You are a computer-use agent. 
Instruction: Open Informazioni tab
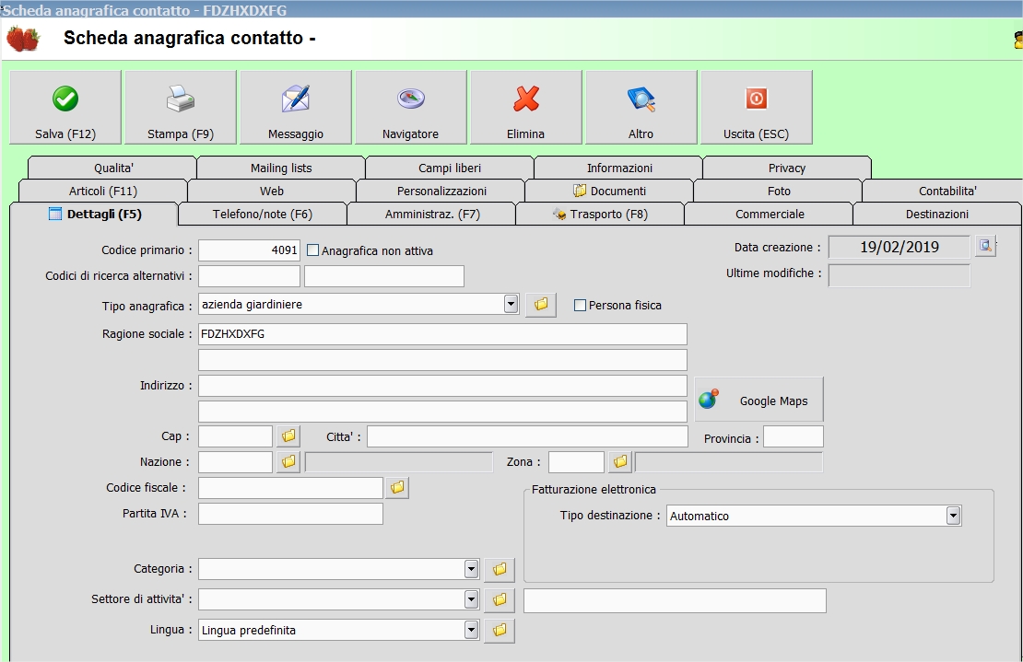(619, 168)
